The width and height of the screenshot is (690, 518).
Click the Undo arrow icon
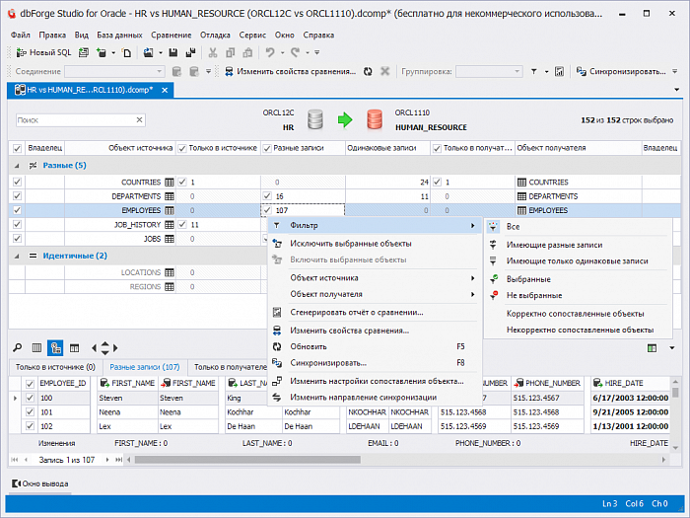tap(268, 52)
